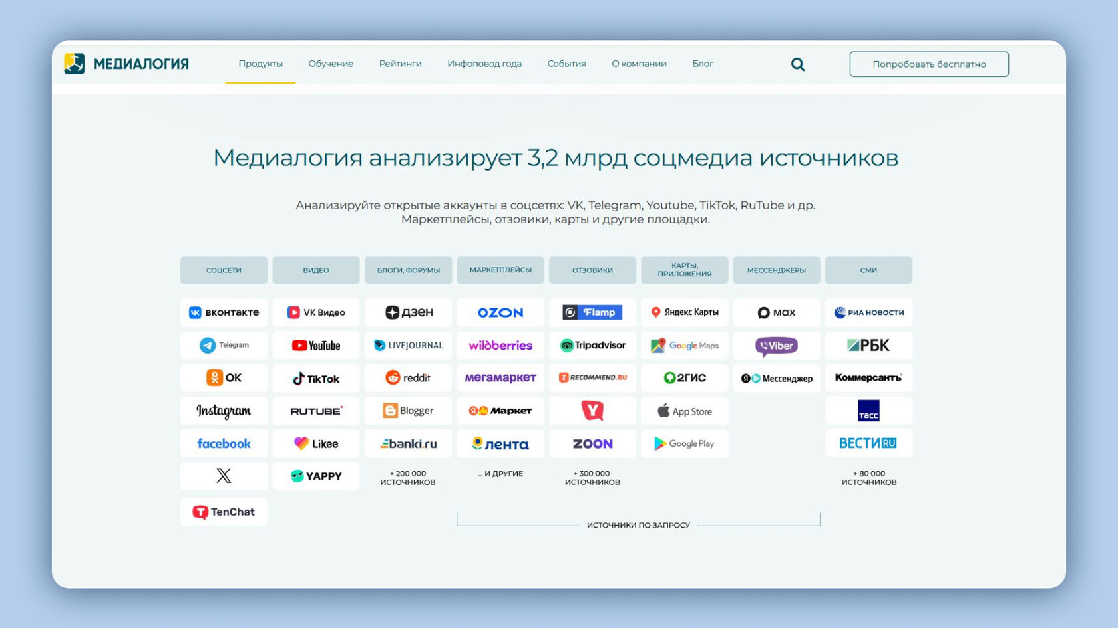Screen dimensions: 1118x628
Task: Click the Tripadvisor logo tile
Action: click(x=592, y=345)
